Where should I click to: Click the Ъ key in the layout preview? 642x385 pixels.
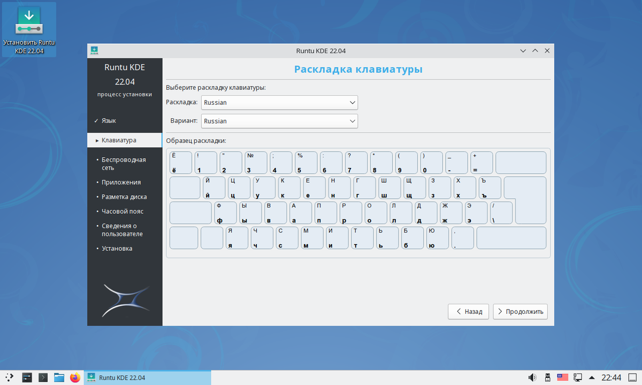490,188
